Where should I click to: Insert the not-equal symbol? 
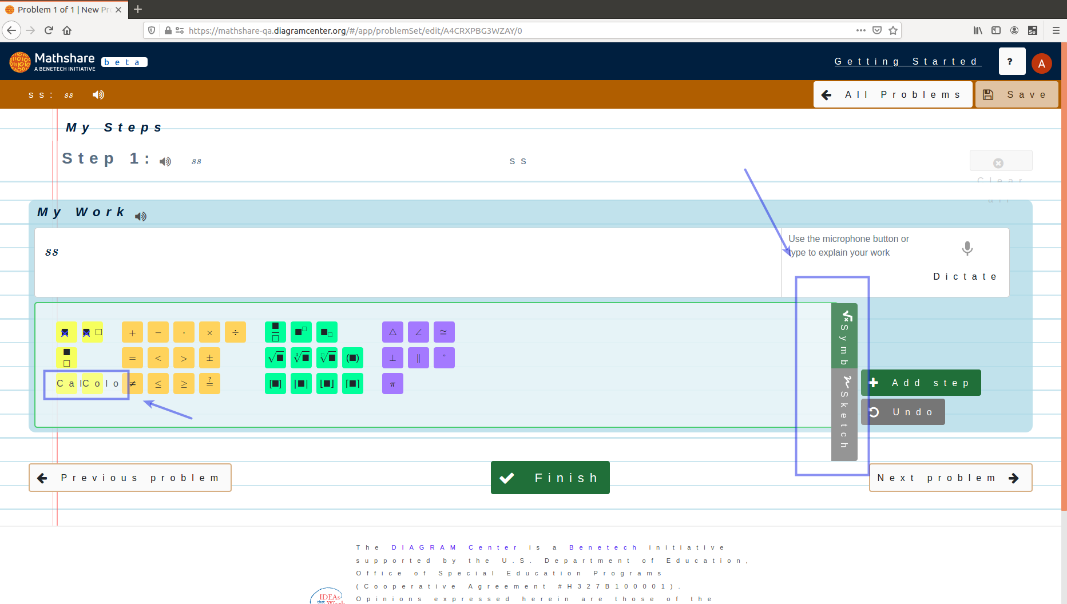coord(133,384)
